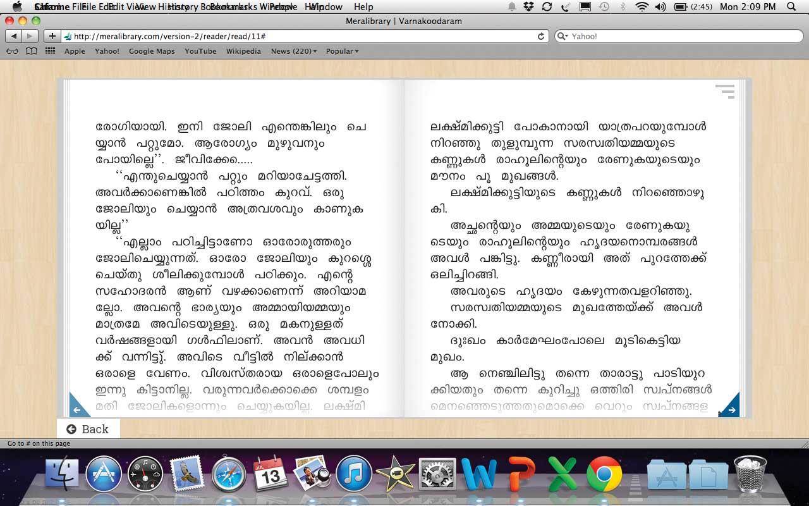The width and height of the screenshot is (809, 506).
Task: Flip to the next page with the corner arrow
Action: click(x=730, y=406)
